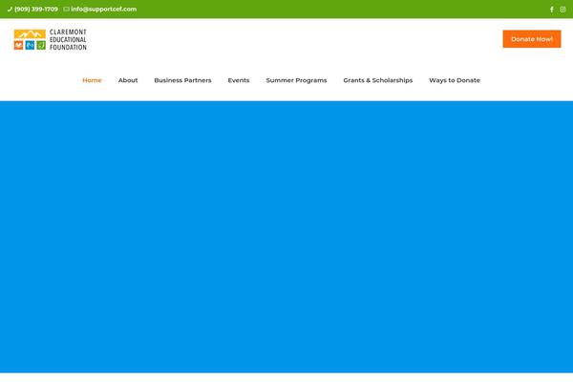Click the Claremont Educational Foundation logo
This screenshot has width=573, height=382.
[x=51, y=39]
